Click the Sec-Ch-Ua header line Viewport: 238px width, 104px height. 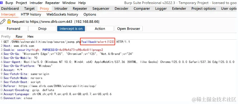tap(69, 54)
